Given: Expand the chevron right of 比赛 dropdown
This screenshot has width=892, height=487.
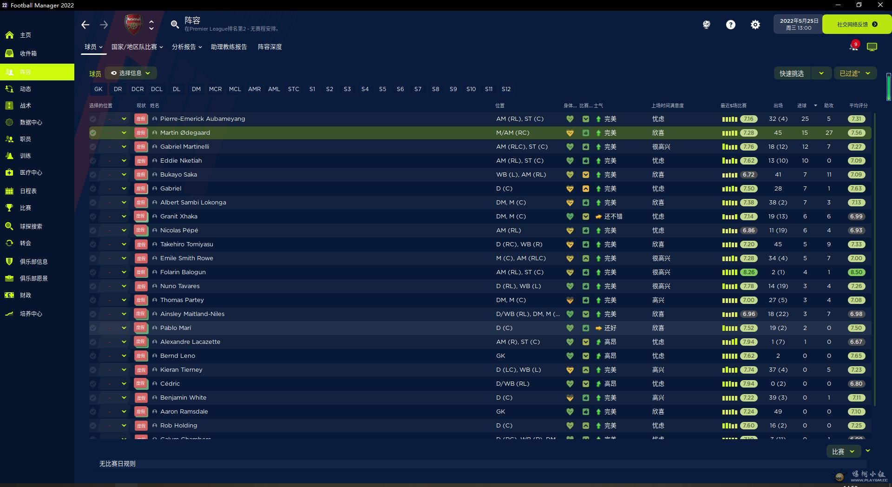Looking at the screenshot, I should (x=867, y=451).
